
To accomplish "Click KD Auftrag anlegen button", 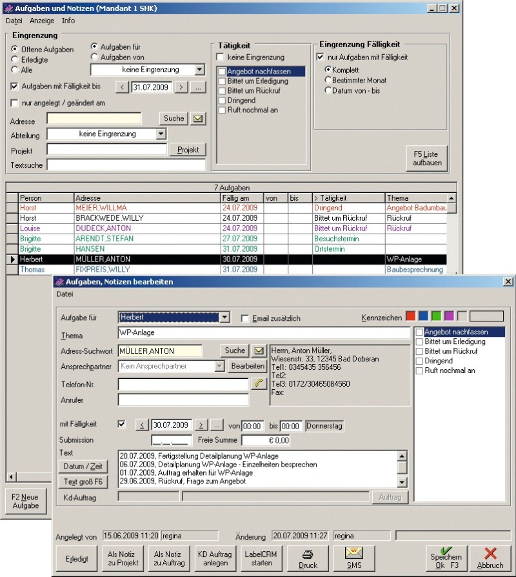I will coord(215,558).
